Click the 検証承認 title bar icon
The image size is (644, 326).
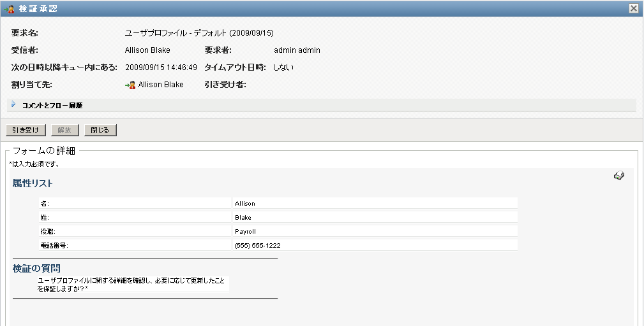tap(10, 8)
